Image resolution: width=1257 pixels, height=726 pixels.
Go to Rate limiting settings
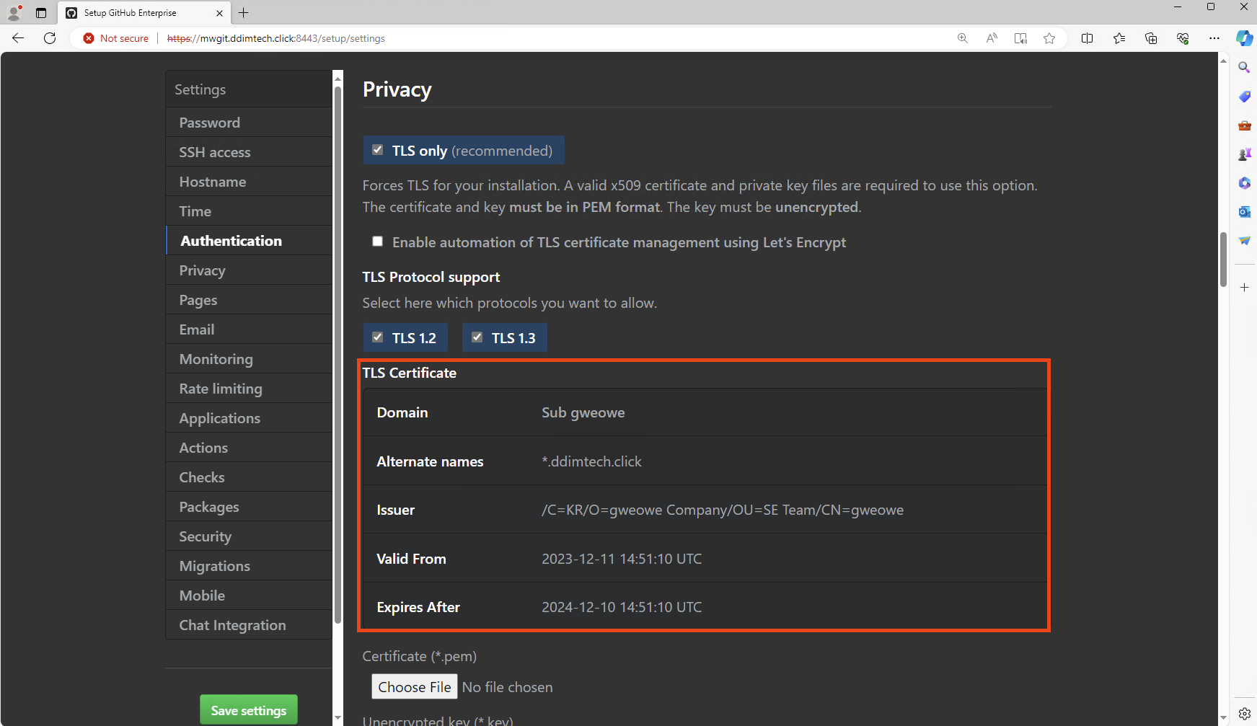249,389
